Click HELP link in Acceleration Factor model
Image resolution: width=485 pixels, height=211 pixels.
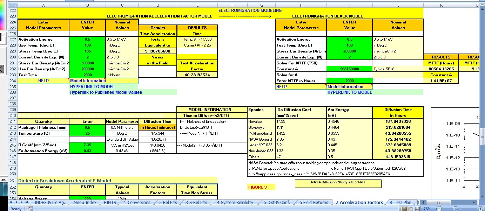pos(43,81)
